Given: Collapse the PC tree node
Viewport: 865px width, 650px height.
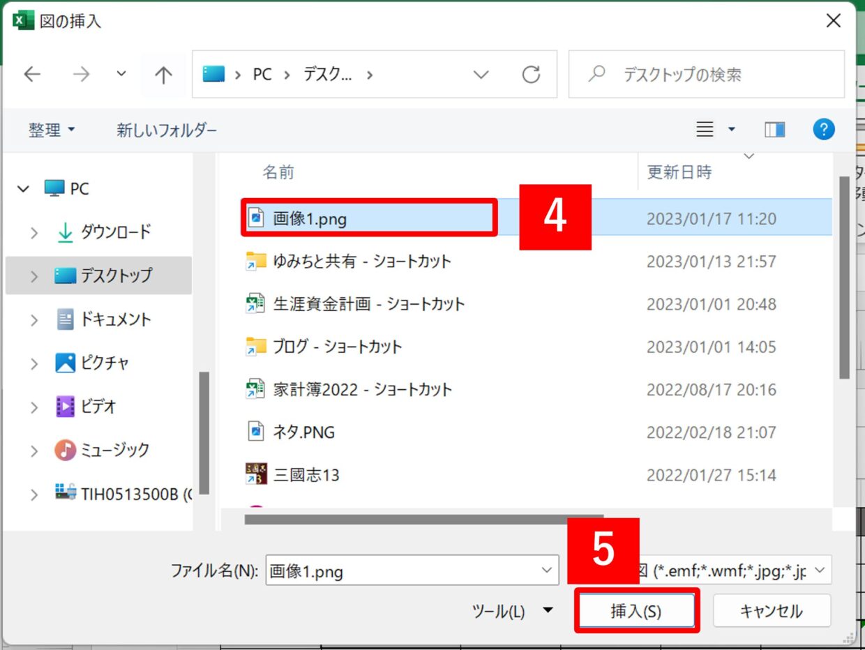Looking at the screenshot, I should click(24, 189).
